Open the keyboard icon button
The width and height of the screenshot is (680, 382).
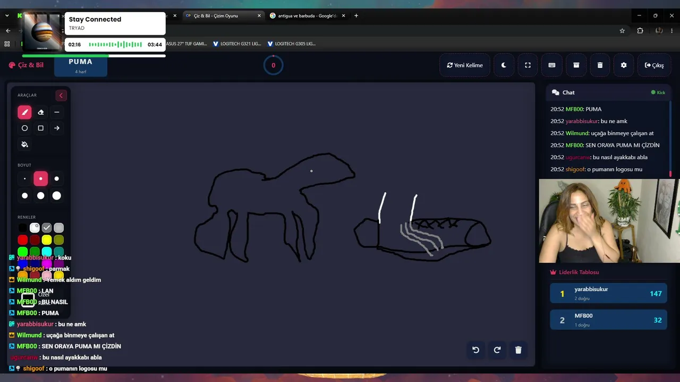click(552, 65)
